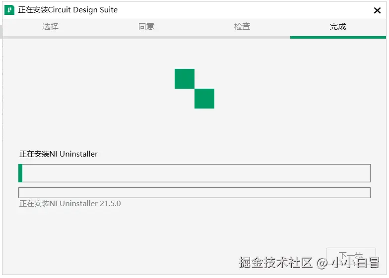Image resolution: width=389 pixels, height=278 pixels.
Task: Click the title text 正在安装Circuit Design Suite
Action: pyautogui.click(x=67, y=10)
